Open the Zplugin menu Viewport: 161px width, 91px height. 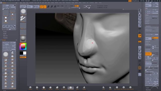[x=96, y=3]
